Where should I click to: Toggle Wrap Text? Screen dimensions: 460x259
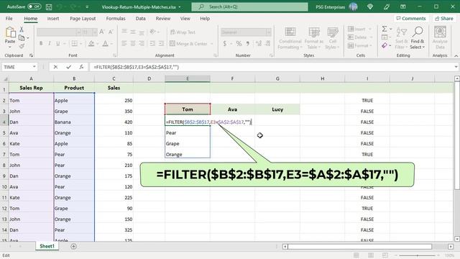[x=183, y=32]
